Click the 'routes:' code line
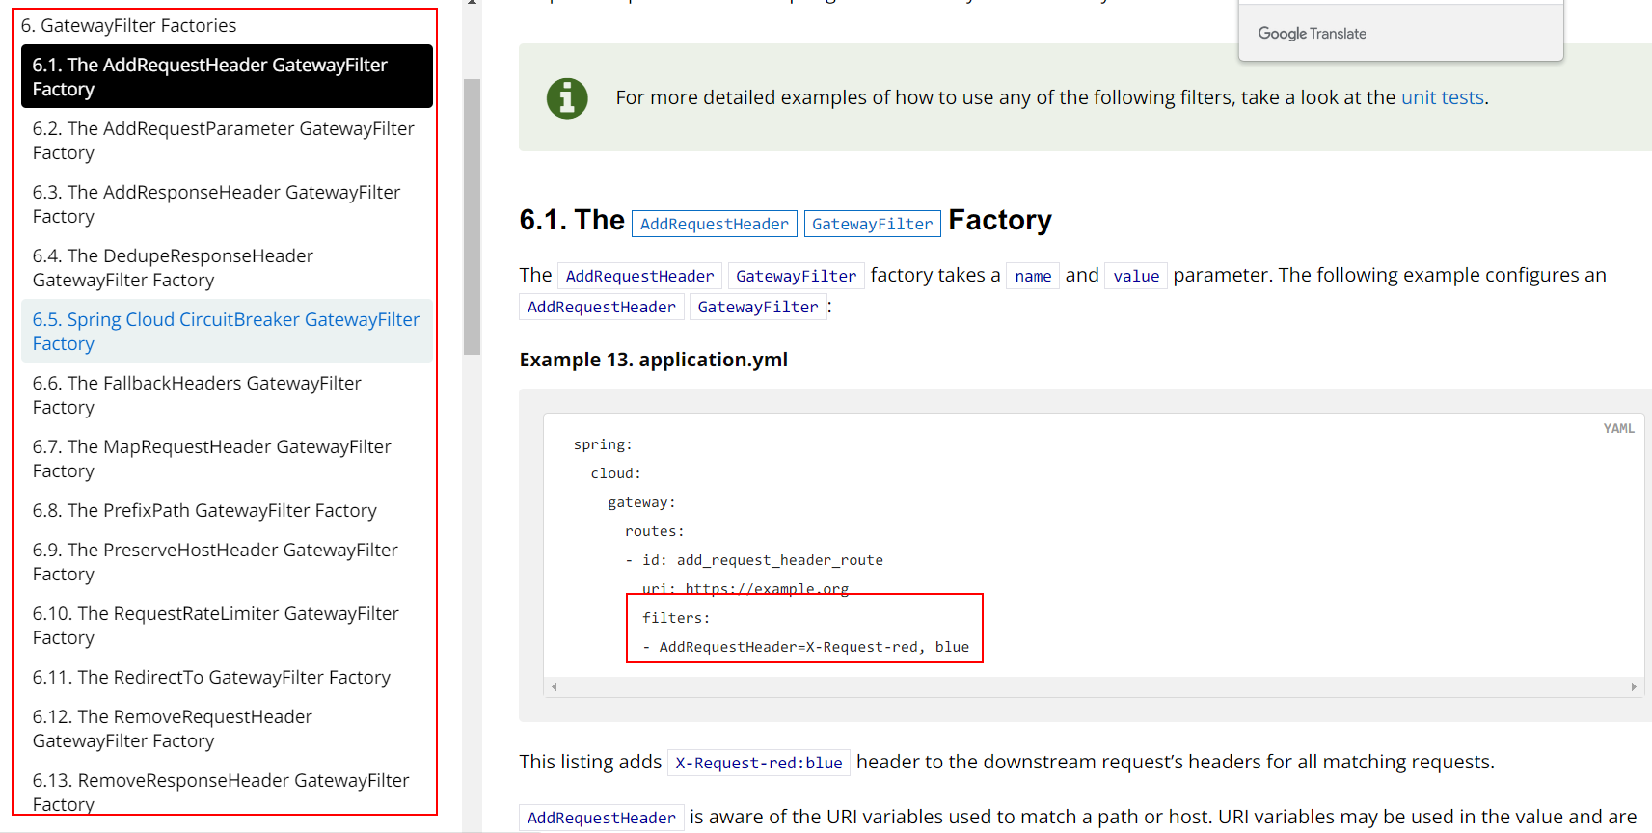1652x833 pixels. coord(655,531)
